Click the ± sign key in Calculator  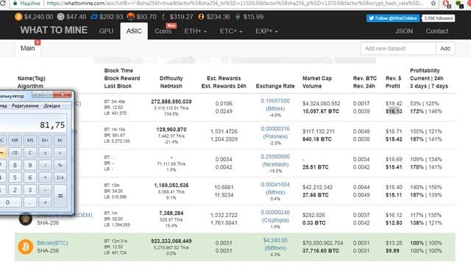[45, 152]
